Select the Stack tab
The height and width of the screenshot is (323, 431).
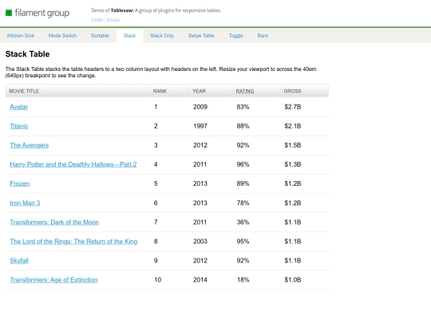pos(130,35)
